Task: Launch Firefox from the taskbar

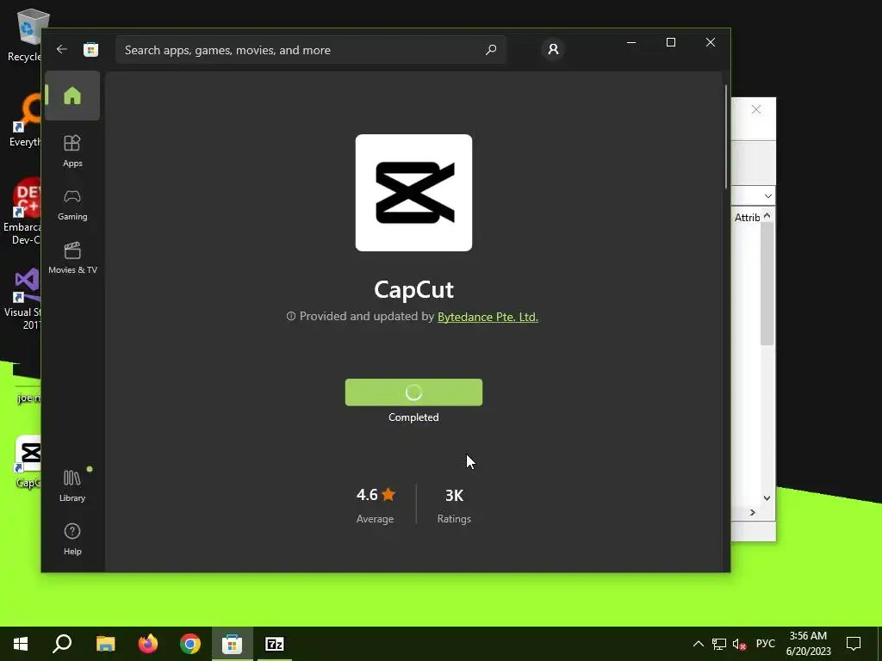Action: click(148, 644)
